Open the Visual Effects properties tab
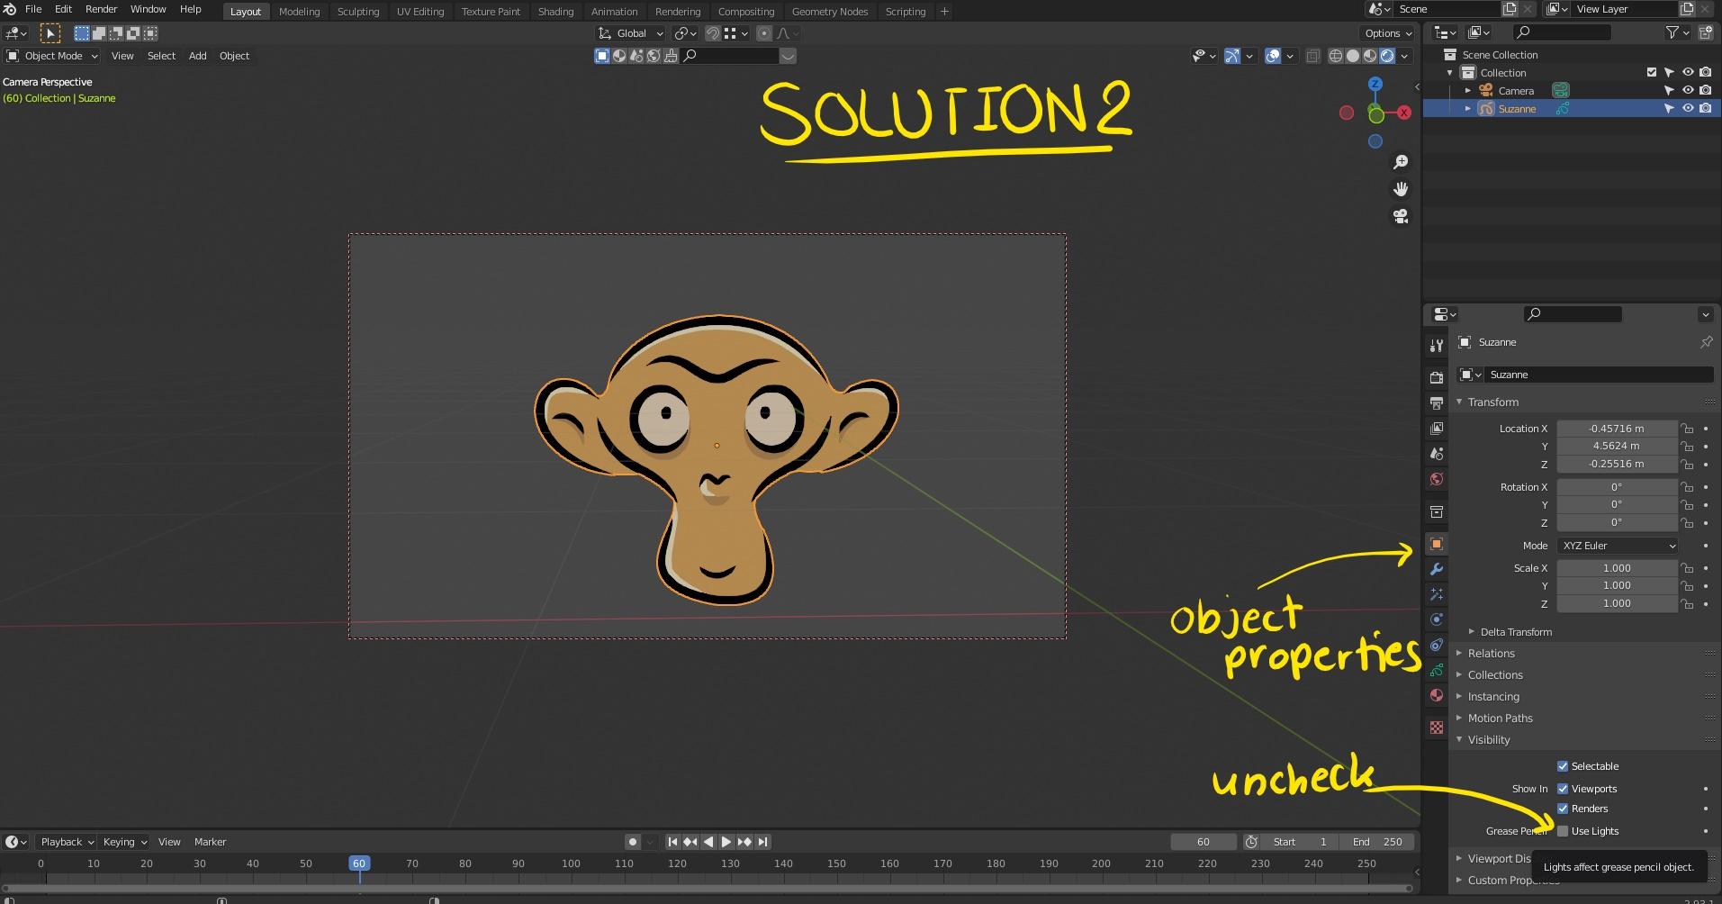This screenshot has height=904, width=1722. pos(1437,594)
